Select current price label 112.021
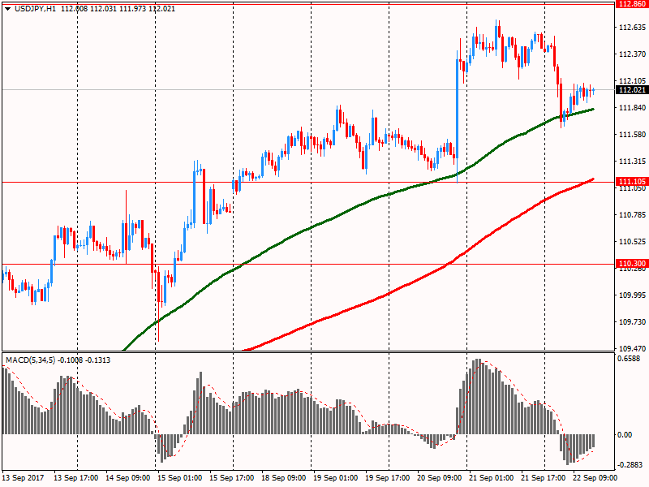Viewport: 649px width, 487px height. click(x=632, y=90)
